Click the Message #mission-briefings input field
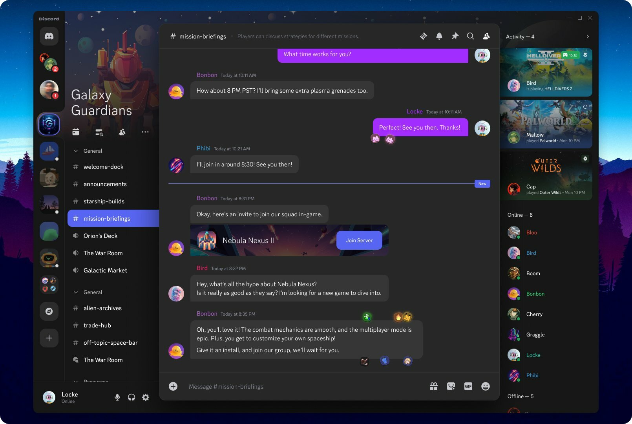This screenshot has height=424, width=632. pos(298,386)
